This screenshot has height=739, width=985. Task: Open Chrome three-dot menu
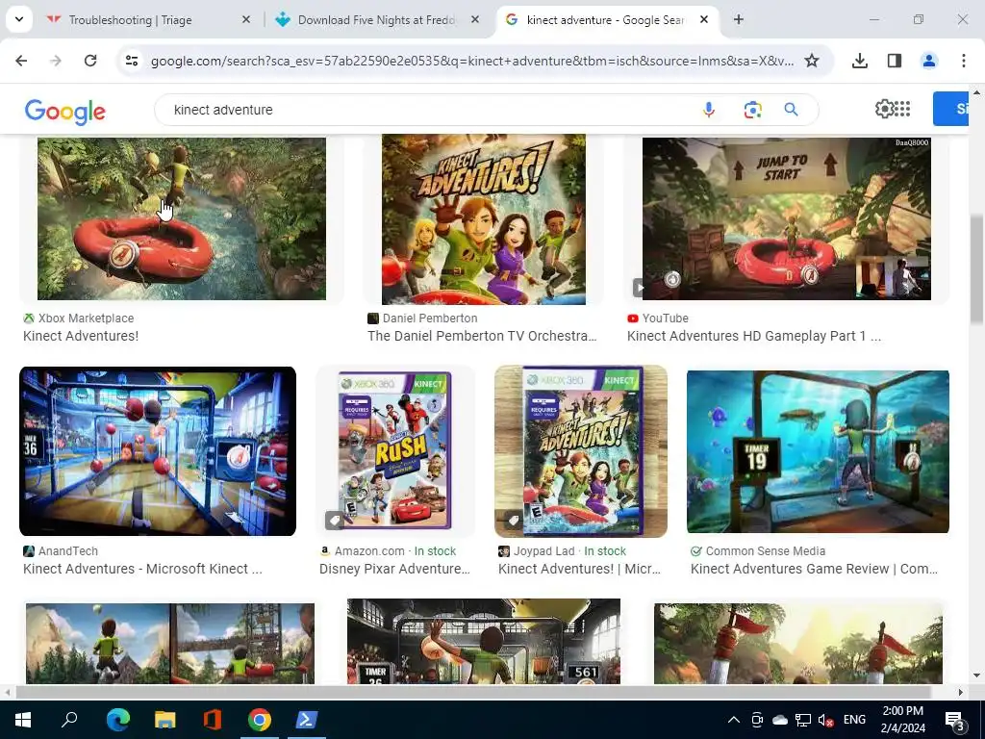tap(964, 61)
